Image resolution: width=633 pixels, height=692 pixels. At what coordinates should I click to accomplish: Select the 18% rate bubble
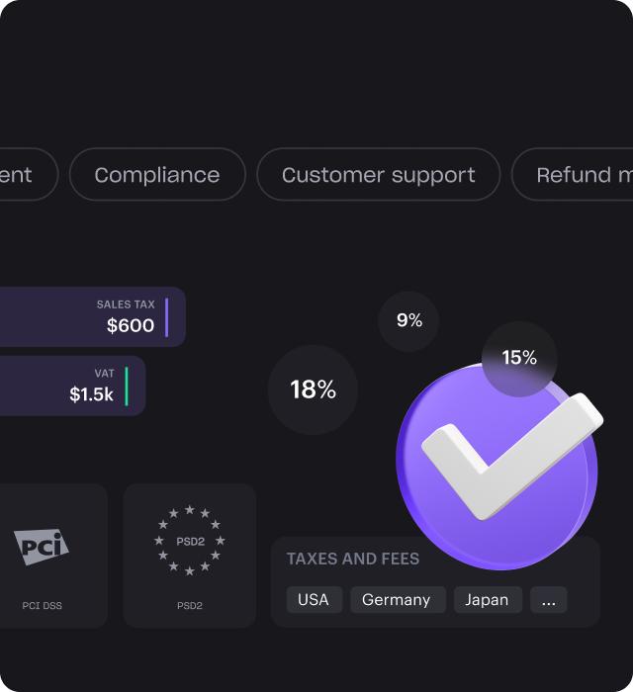[x=313, y=389]
